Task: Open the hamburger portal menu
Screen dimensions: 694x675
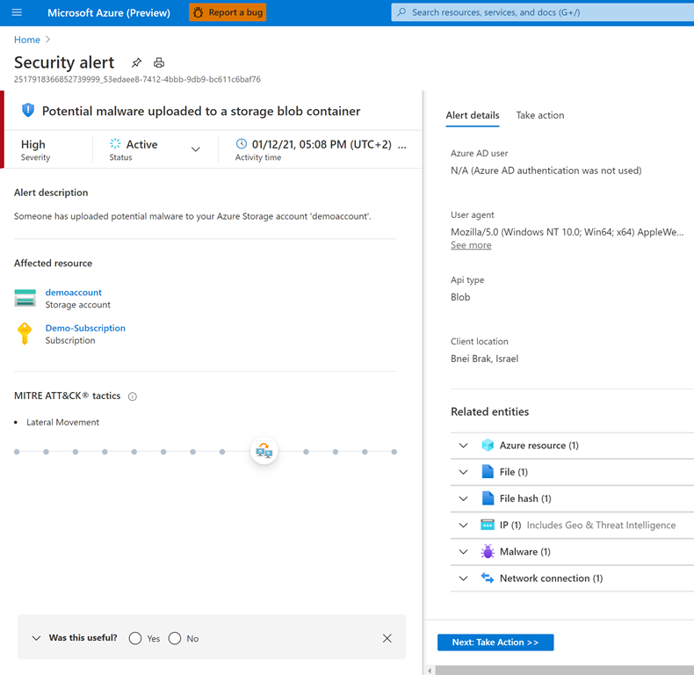Action: pyautogui.click(x=17, y=12)
